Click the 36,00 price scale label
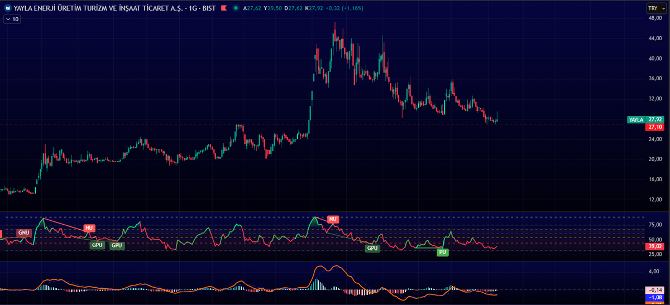This screenshot has height=305, width=670. pyautogui.click(x=655, y=79)
